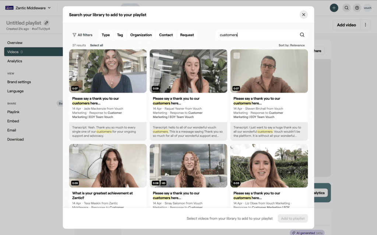Open Steven Birchall video thumbnail
This screenshot has width=377, height=235.
pyautogui.click(x=269, y=71)
